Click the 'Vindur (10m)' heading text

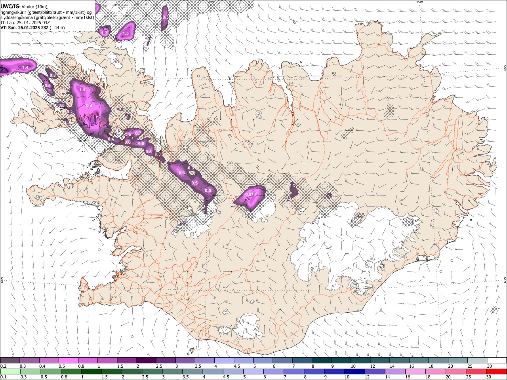[x=35, y=6]
